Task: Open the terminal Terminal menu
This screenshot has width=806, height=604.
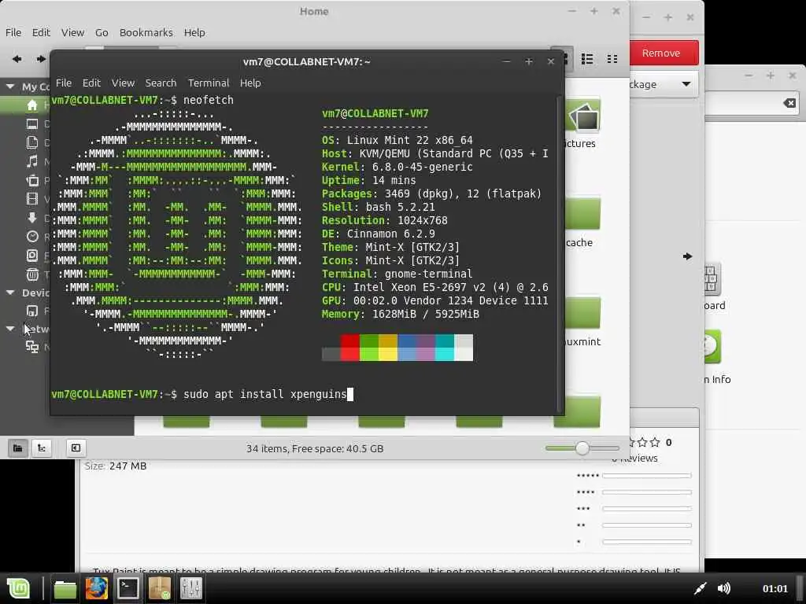Action: point(208,83)
